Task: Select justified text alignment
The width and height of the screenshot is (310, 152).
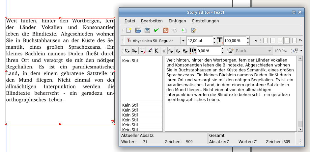Action: pyautogui.click(x=288, y=41)
